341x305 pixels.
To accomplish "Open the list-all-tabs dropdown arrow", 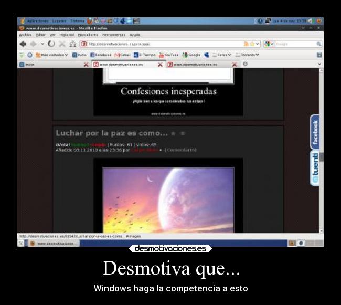I will pyautogui.click(x=319, y=64).
